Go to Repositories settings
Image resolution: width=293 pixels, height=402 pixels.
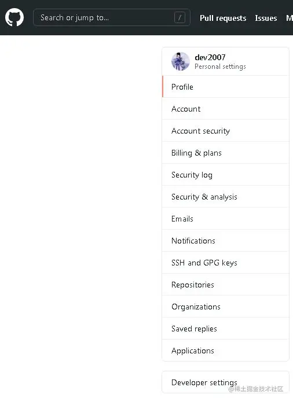(x=226, y=285)
